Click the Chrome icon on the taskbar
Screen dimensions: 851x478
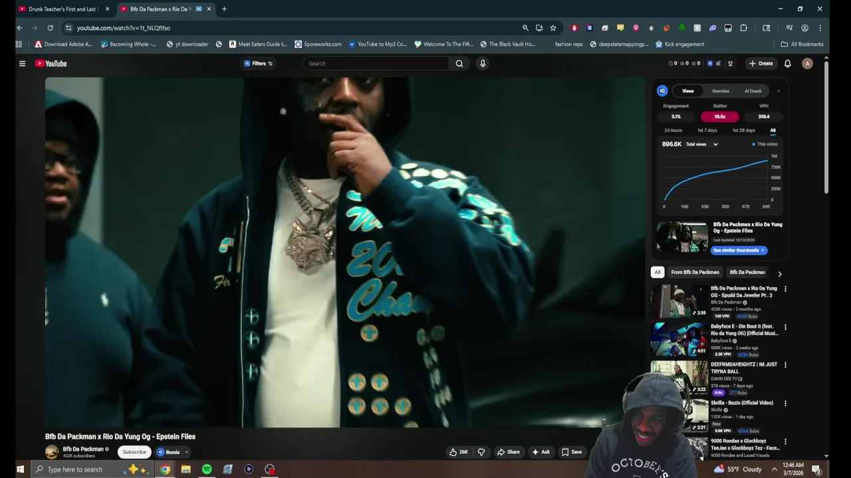click(165, 469)
